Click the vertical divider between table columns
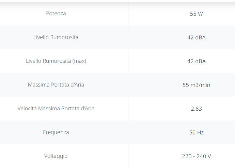Image resolution: width=235 pixels, height=168 pixels. 128,85
